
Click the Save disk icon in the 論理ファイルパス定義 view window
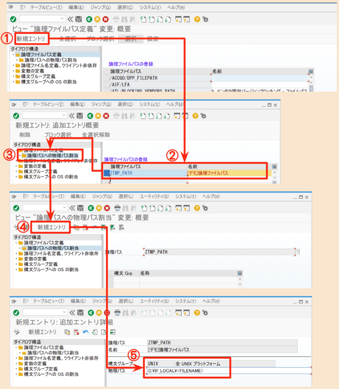tap(78, 19)
